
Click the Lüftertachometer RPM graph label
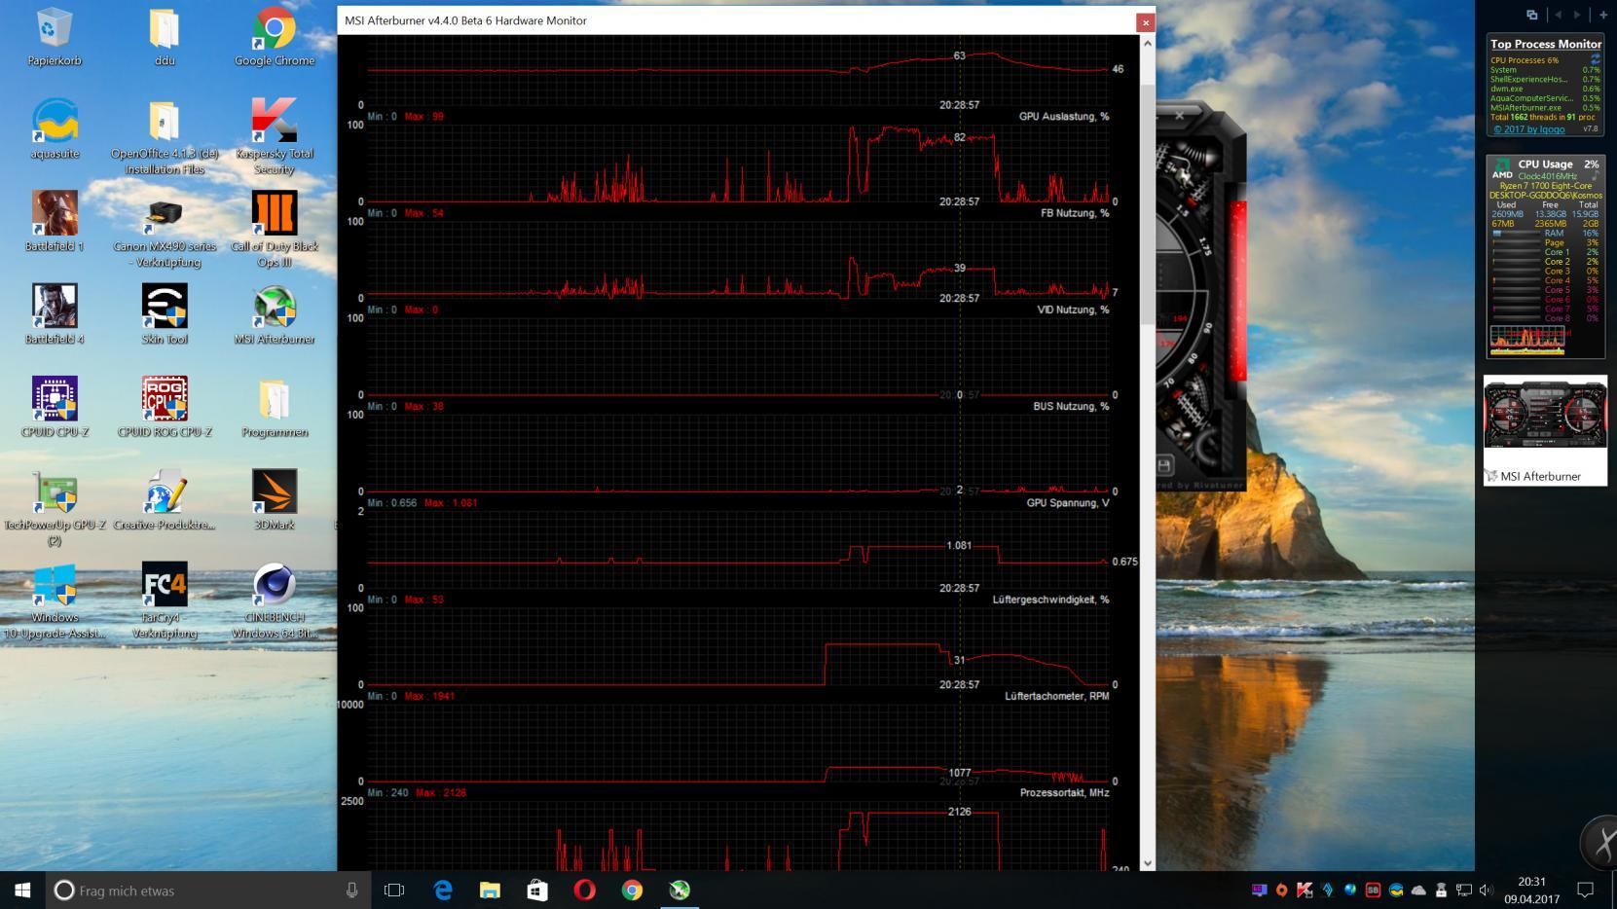click(x=1057, y=696)
